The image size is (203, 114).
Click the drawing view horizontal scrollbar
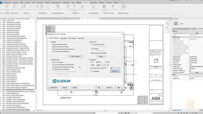point(106,111)
